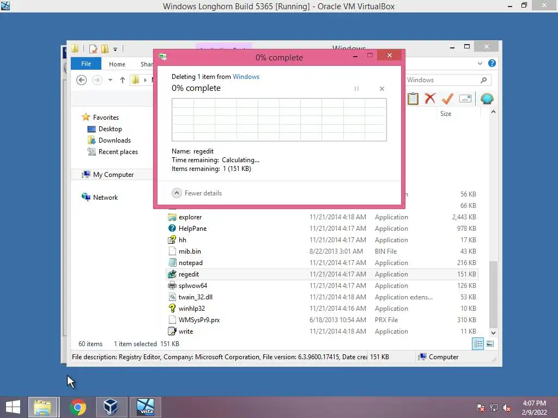Open File Explorer from the taskbar
This screenshot has width=558, height=418.
pos(43,407)
